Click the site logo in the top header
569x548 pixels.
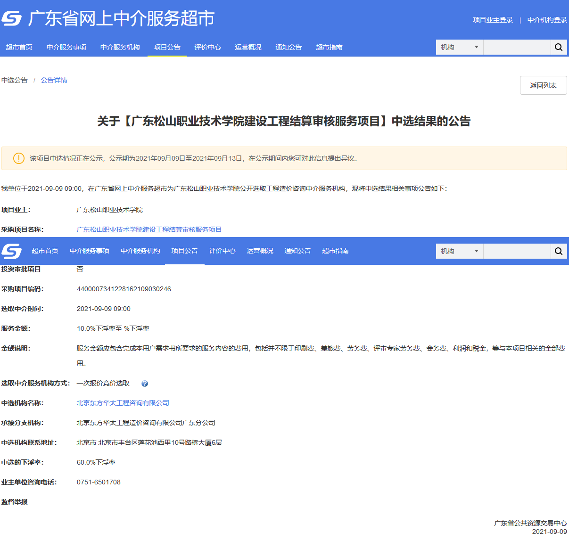point(12,18)
